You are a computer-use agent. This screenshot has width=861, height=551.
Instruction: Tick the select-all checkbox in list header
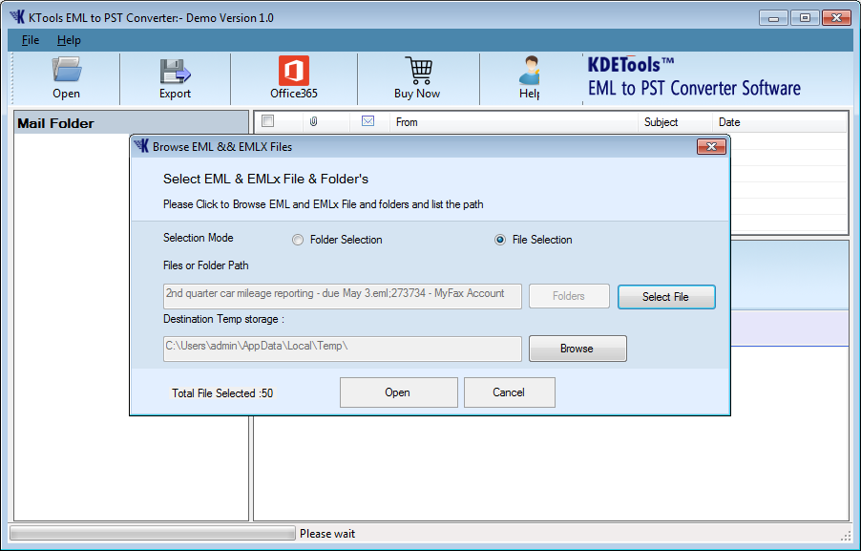coord(267,122)
